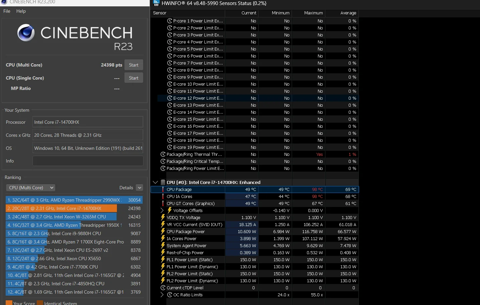Select the Threadripper 2990WX ranking bar
The width and height of the screenshot is (480, 305).
point(74,200)
